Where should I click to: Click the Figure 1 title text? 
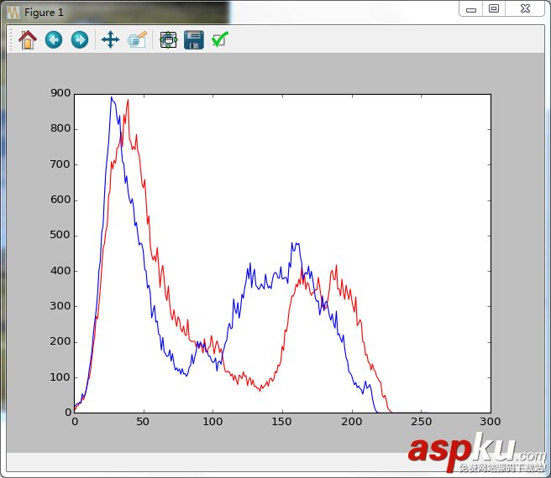click(44, 13)
